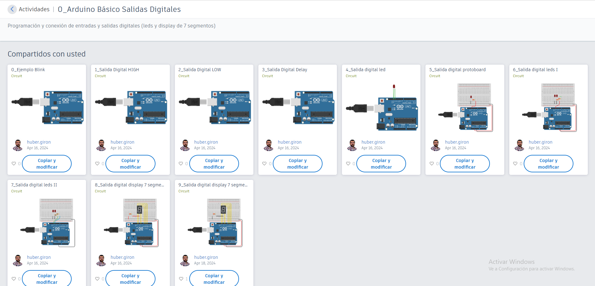Like the 4_Salida digital led circuit
This screenshot has width=595, height=286.
coord(348,164)
